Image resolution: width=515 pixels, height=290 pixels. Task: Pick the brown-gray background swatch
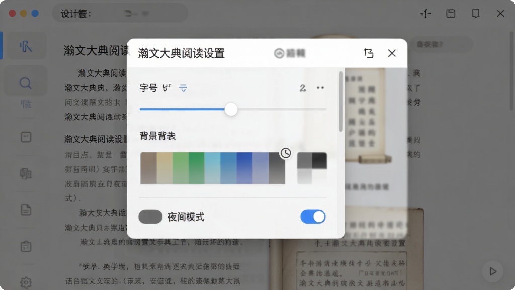click(148, 168)
